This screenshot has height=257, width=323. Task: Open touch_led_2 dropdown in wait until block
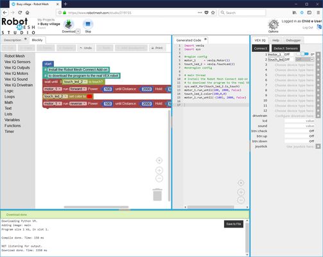click(x=75, y=82)
